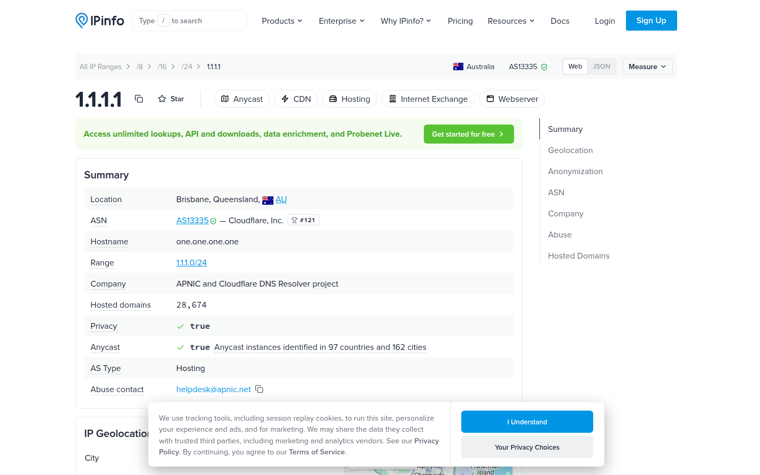The image size is (760, 475).
Task: Click the Anycast tag
Action: (242, 99)
